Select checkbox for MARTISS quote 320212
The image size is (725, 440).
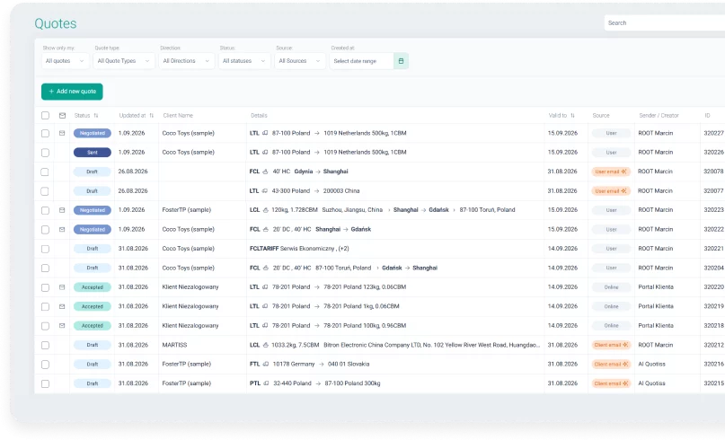point(45,345)
